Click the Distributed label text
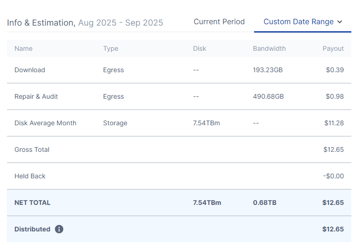Image resolution: width=356 pixels, height=251 pixels. (32, 229)
